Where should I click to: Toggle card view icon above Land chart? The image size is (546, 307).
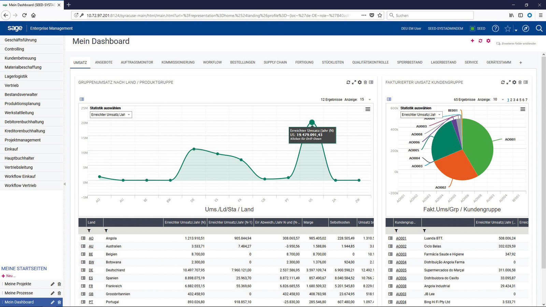82,99
